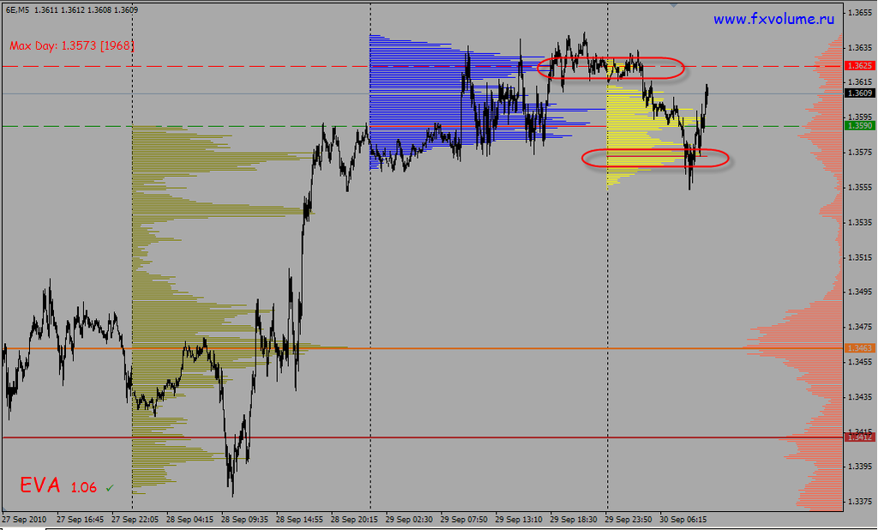The width and height of the screenshot is (878, 530).
Task: Click the green 1.3590 price tag
Action: [859, 126]
